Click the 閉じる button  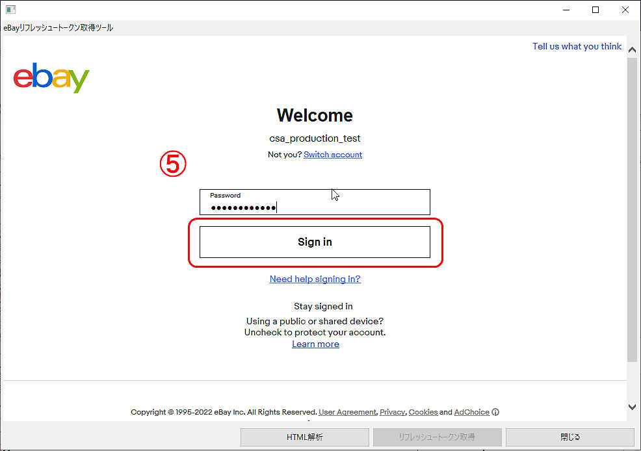pyautogui.click(x=570, y=437)
